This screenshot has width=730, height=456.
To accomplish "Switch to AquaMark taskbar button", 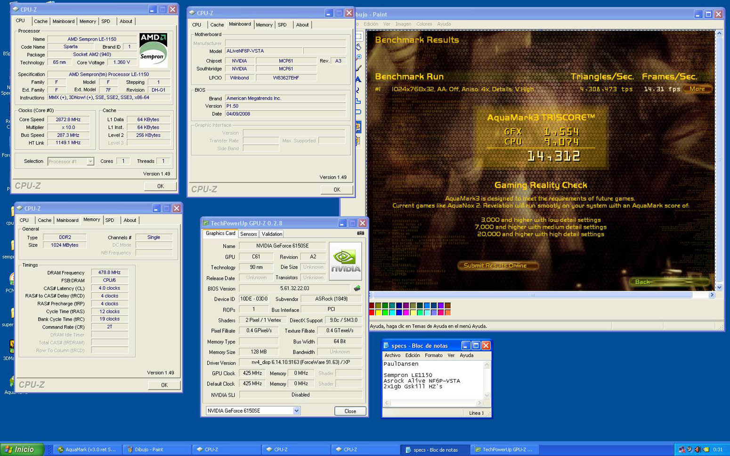I will (x=87, y=449).
